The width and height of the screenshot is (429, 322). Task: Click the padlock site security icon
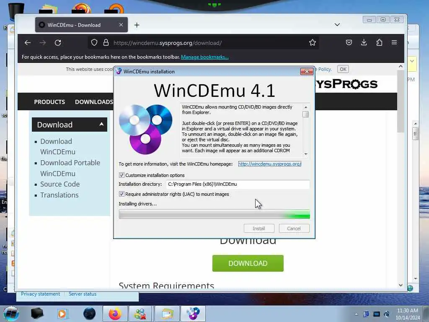106,42
